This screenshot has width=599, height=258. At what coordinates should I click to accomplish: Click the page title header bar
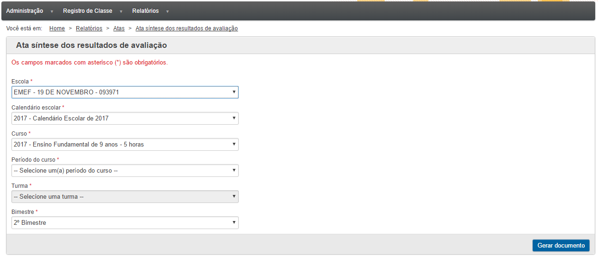300,46
